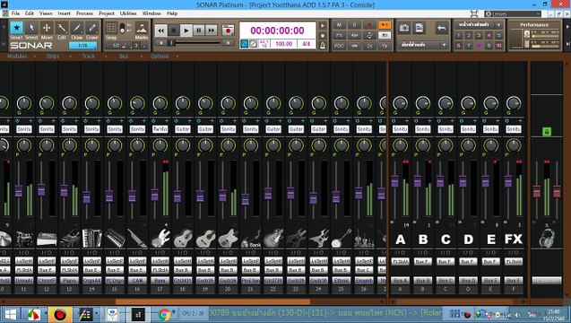The height and width of the screenshot is (323, 571).
Task: Toggle the orange highlighted mix module button
Action: click(385, 25)
